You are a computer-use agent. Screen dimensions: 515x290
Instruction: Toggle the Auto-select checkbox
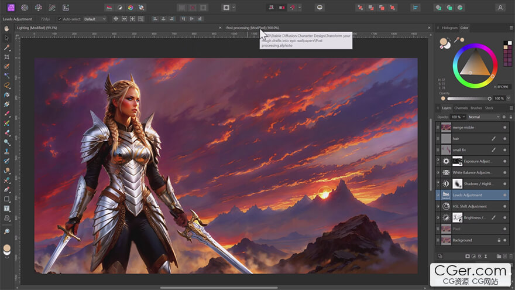[60, 19]
